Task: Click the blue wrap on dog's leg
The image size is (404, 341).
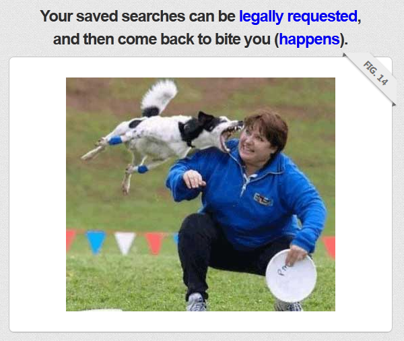Action: pyautogui.click(x=115, y=141)
